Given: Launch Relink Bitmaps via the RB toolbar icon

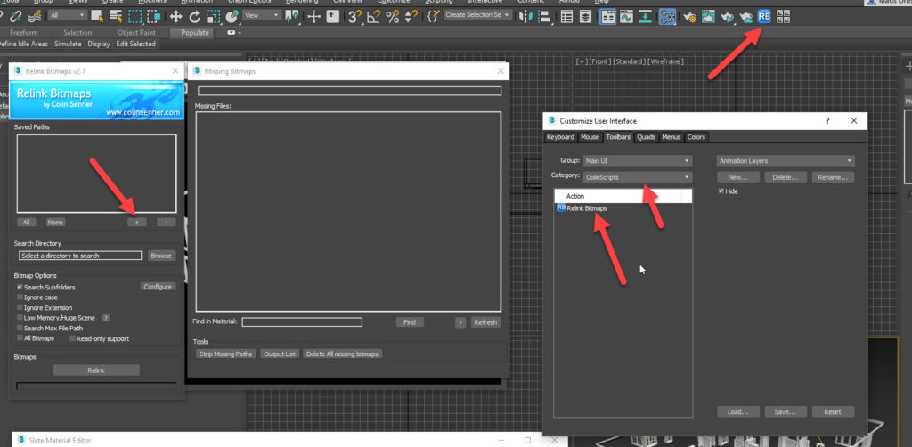Looking at the screenshot, I should click(764, 17).
